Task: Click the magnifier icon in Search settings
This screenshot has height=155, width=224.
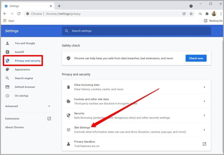Action: [x=67, y=31]
